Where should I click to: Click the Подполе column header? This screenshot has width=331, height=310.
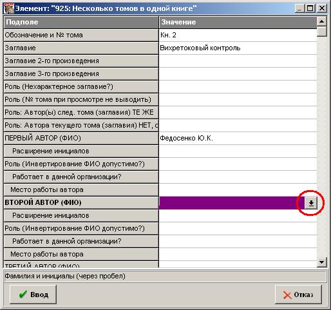point(81,23)
